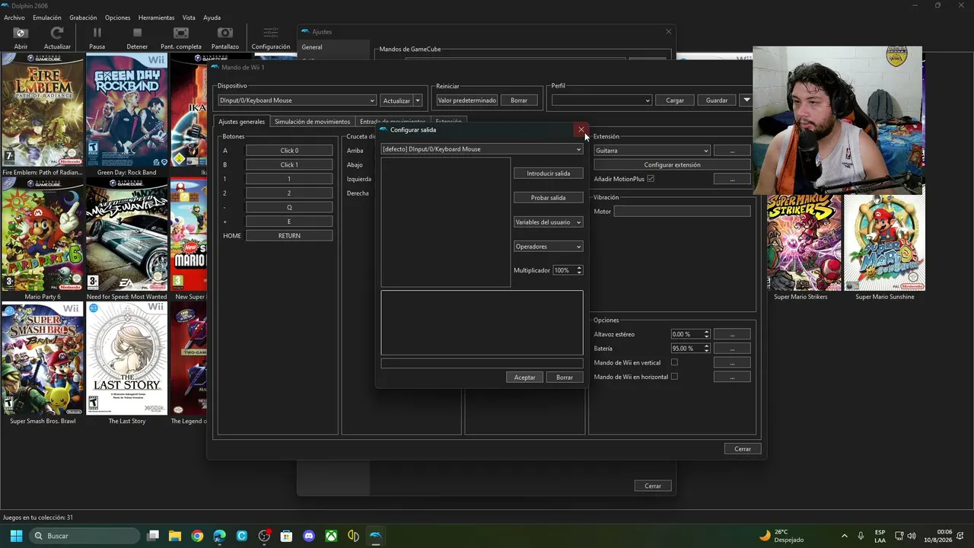
Task: Open the yellow circle app on taskbar
Action: [353, 536]
